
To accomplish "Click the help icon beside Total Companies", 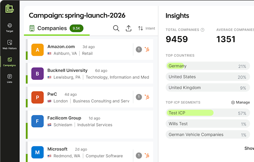I will point(203,30).
